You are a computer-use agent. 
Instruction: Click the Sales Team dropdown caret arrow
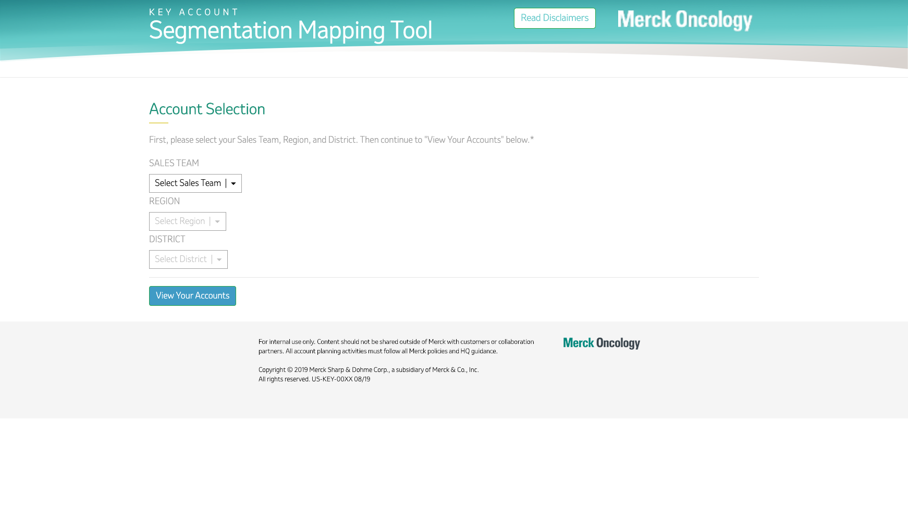coord(234,183)
